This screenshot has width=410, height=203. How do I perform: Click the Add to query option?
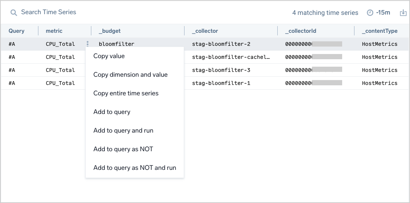click(x=112, y=112)
